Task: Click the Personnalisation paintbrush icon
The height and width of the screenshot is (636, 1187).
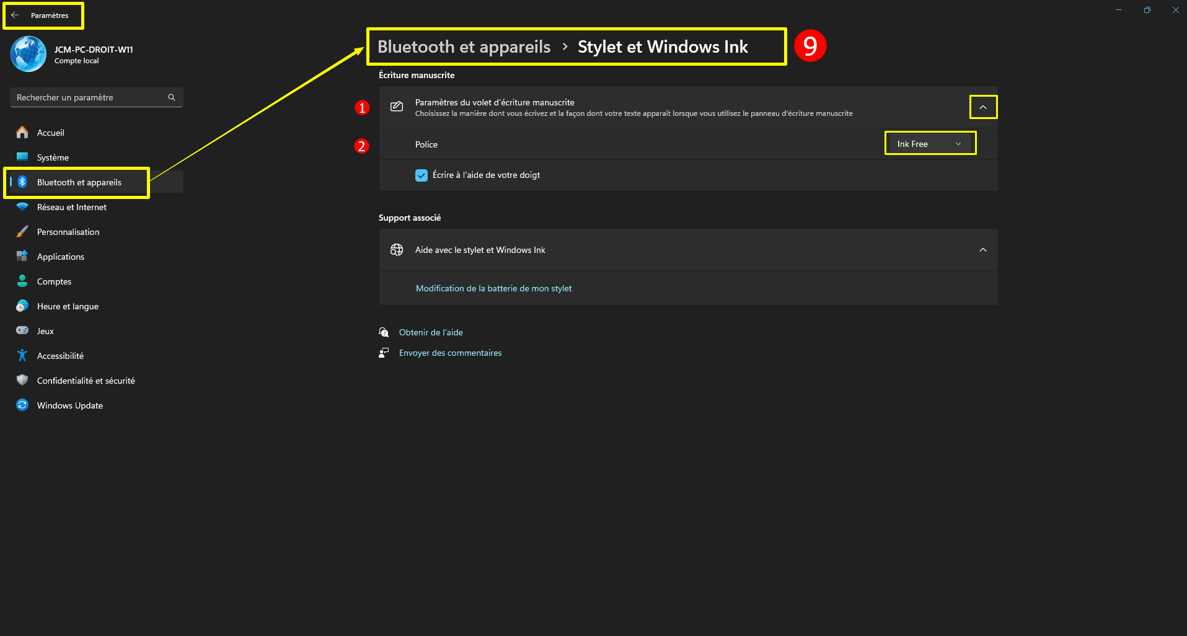Action: (22, 232)
